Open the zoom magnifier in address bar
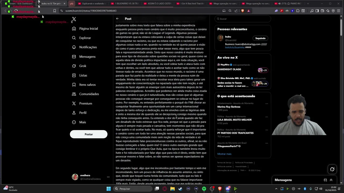The height and width of the screenshot is (193, 344). tap(230, 11)
